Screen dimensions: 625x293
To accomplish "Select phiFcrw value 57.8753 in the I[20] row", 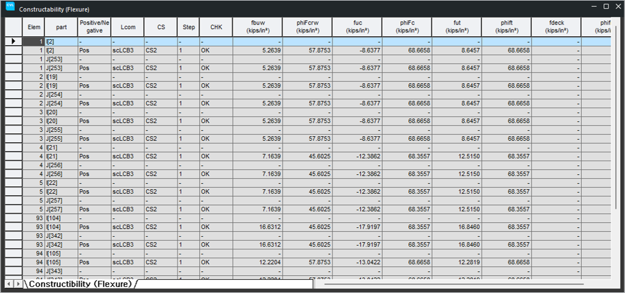I will (x=307, y=121).
